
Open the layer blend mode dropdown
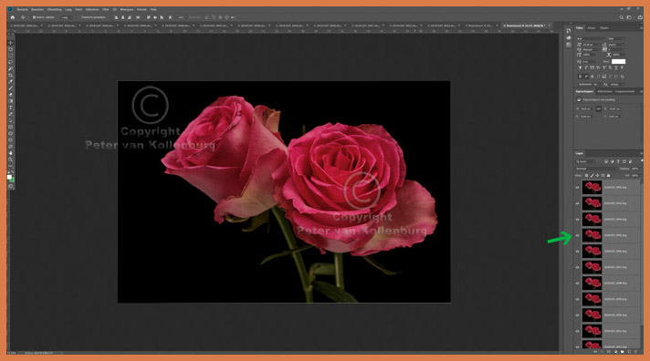pos(596,169)
